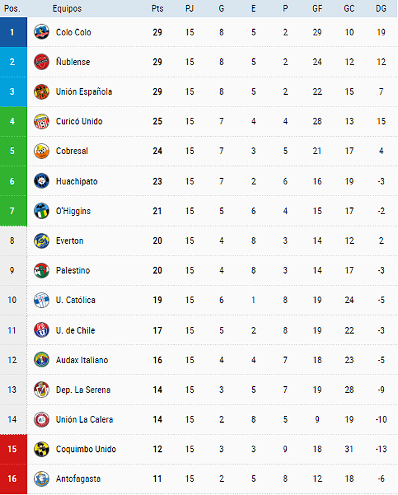Select the Everton crest icon
398x495 pixels.
41,240
